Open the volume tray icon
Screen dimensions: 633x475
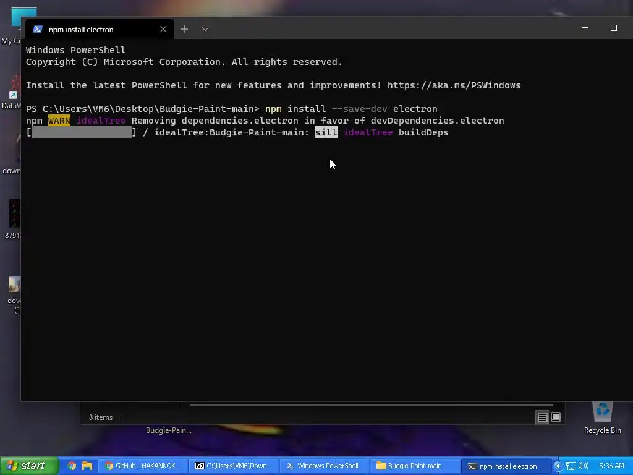tap(583, 466)
